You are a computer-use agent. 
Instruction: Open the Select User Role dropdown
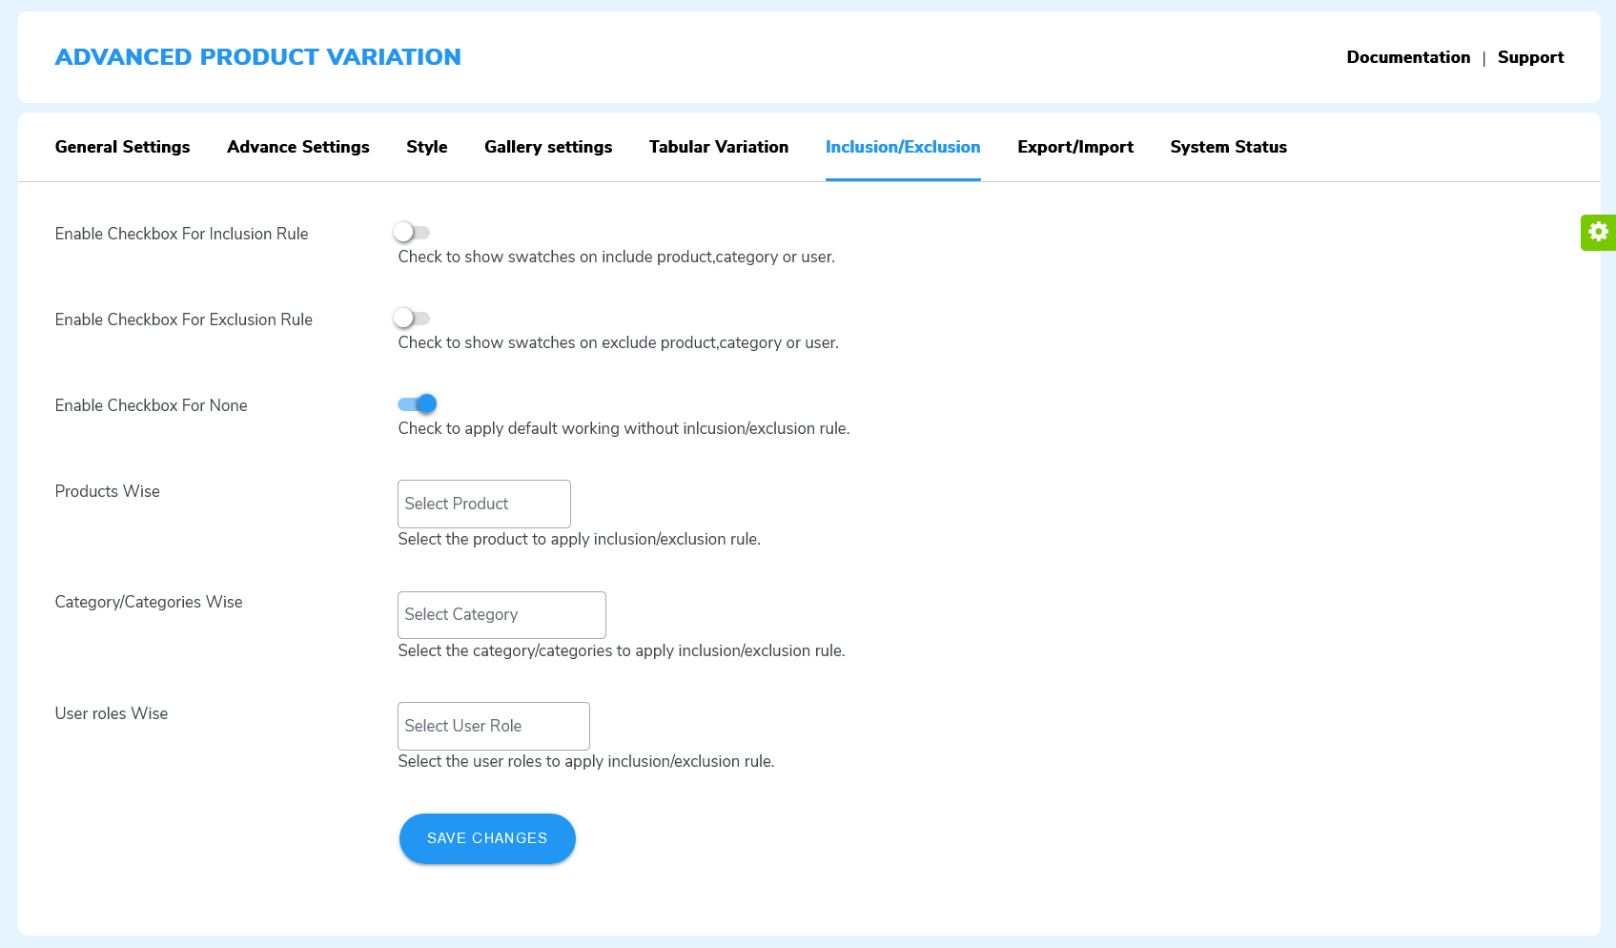494,726
